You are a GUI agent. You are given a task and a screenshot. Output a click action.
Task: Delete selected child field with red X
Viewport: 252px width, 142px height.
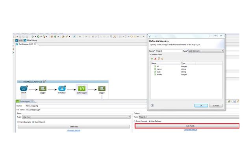(156, 59)
